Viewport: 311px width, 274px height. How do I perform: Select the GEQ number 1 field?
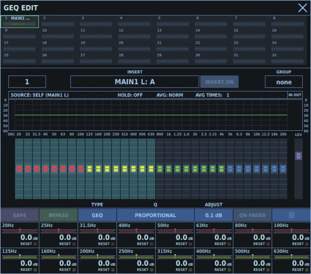(x=27, y=82)
